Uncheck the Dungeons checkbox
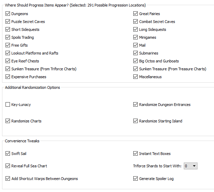Image resolution: width=214 pixels, height=192 pixels. coord(8,14)
